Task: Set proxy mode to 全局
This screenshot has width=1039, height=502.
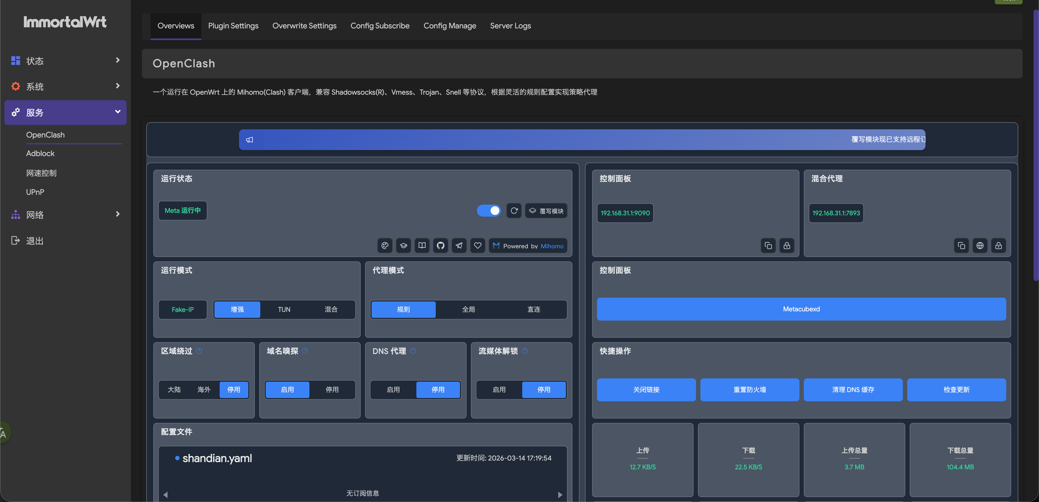Action: 468,309
